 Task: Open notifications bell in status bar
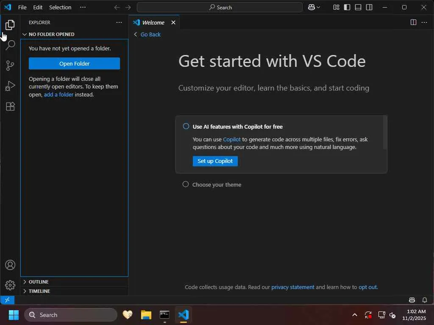pyautogui.click(x=425, y=300)
